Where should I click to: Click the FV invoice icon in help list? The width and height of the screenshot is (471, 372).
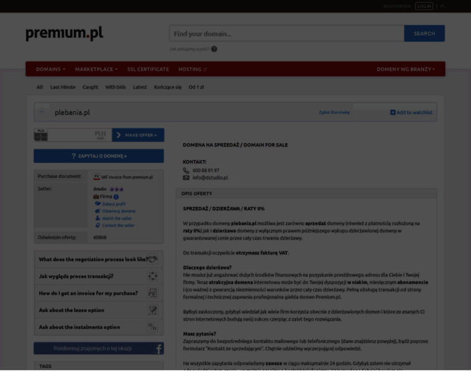pyautogui.click(x=152, y=293)
